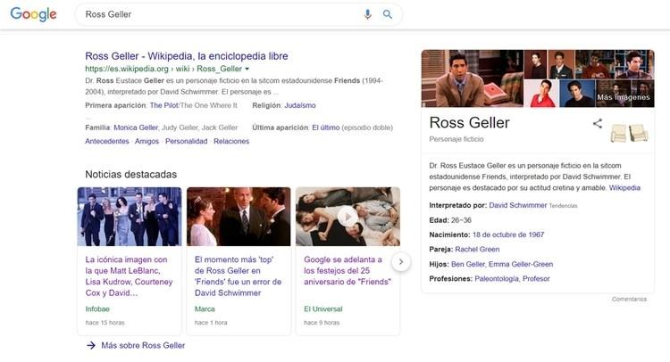The width and height of the screenshot is (670, 362).
Task: Play the video on the Google festejos card
Action: point(348,217)
